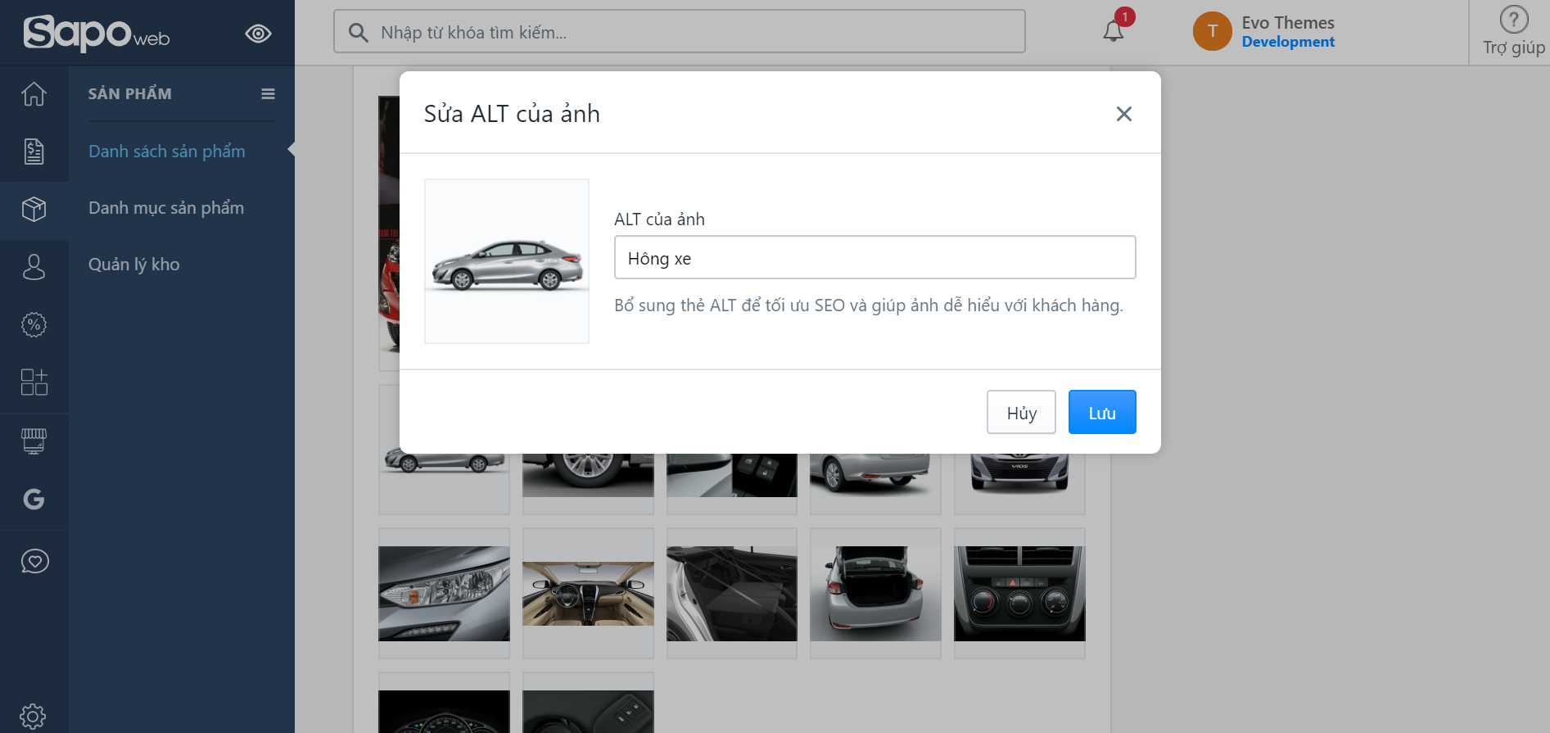Viewport: 1550px width, 733px height.
Task: Open the settings gear icon in sidebar
Action: (x=33, y=717)
